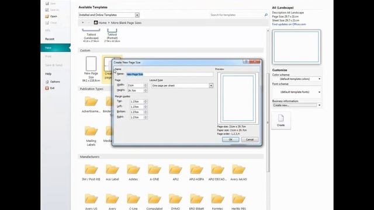Adjust the Top margin spinner
This screenshot has height=210, width=374.
click(x=146, y=101)
